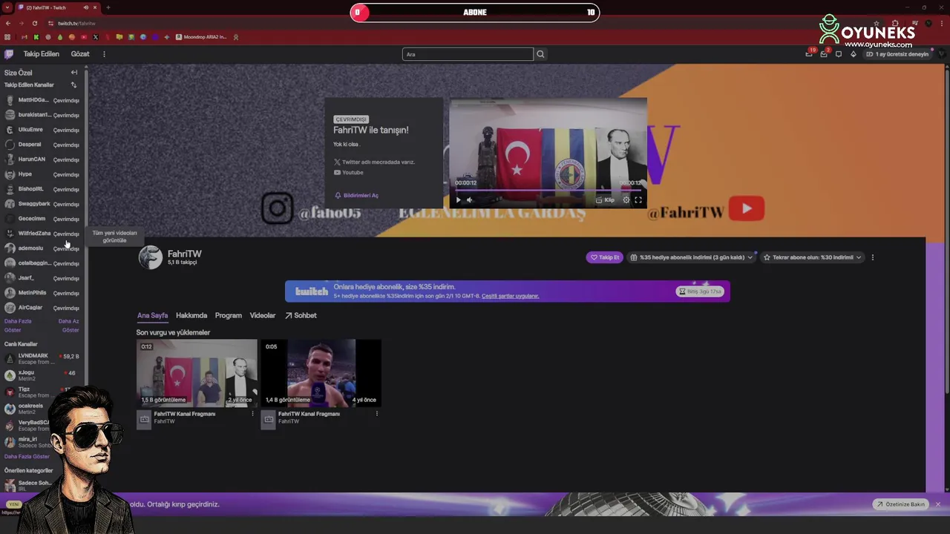Open Get Bits diamond icon

point(854,54)
